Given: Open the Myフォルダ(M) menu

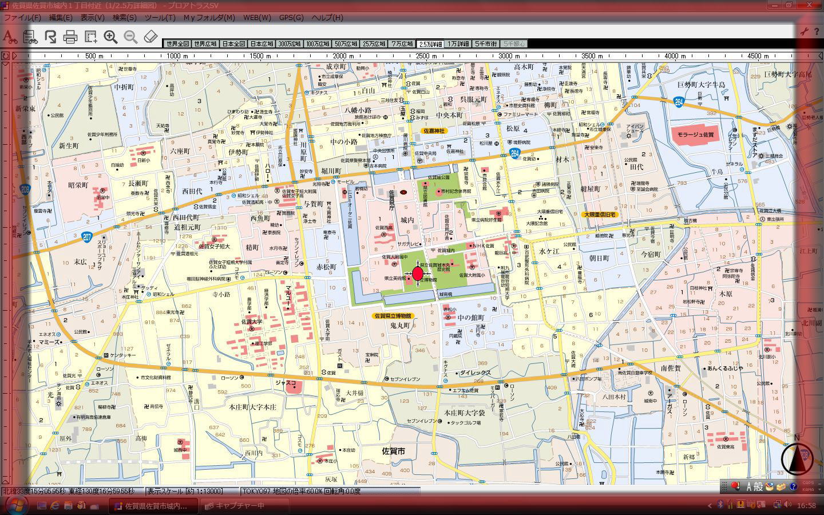Looking at the screenshot, I should tap(209, 17).
